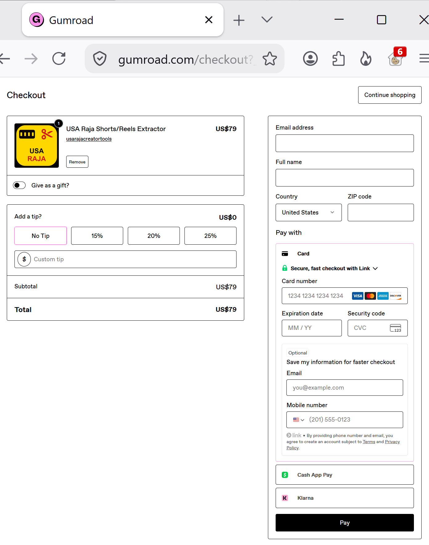The image size is (429, 545).
Task: Open the extensions puzzle icon
Action: 338,58
